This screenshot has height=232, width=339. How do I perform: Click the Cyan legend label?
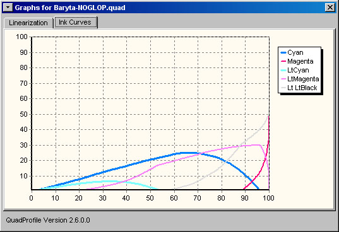[x=295, y=53]
